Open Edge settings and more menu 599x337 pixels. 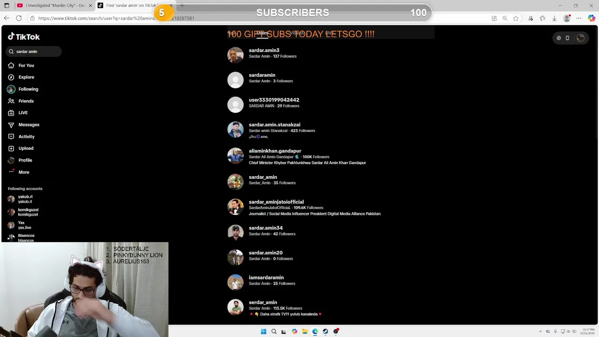[579, 18]
